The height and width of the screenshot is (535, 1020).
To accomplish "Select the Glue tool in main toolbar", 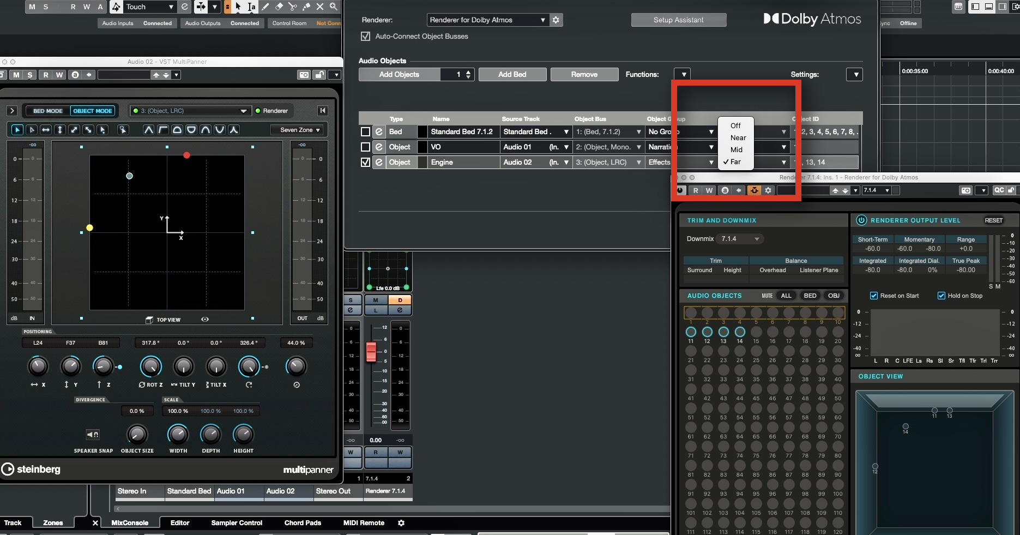I will click(x=306, y=7).
